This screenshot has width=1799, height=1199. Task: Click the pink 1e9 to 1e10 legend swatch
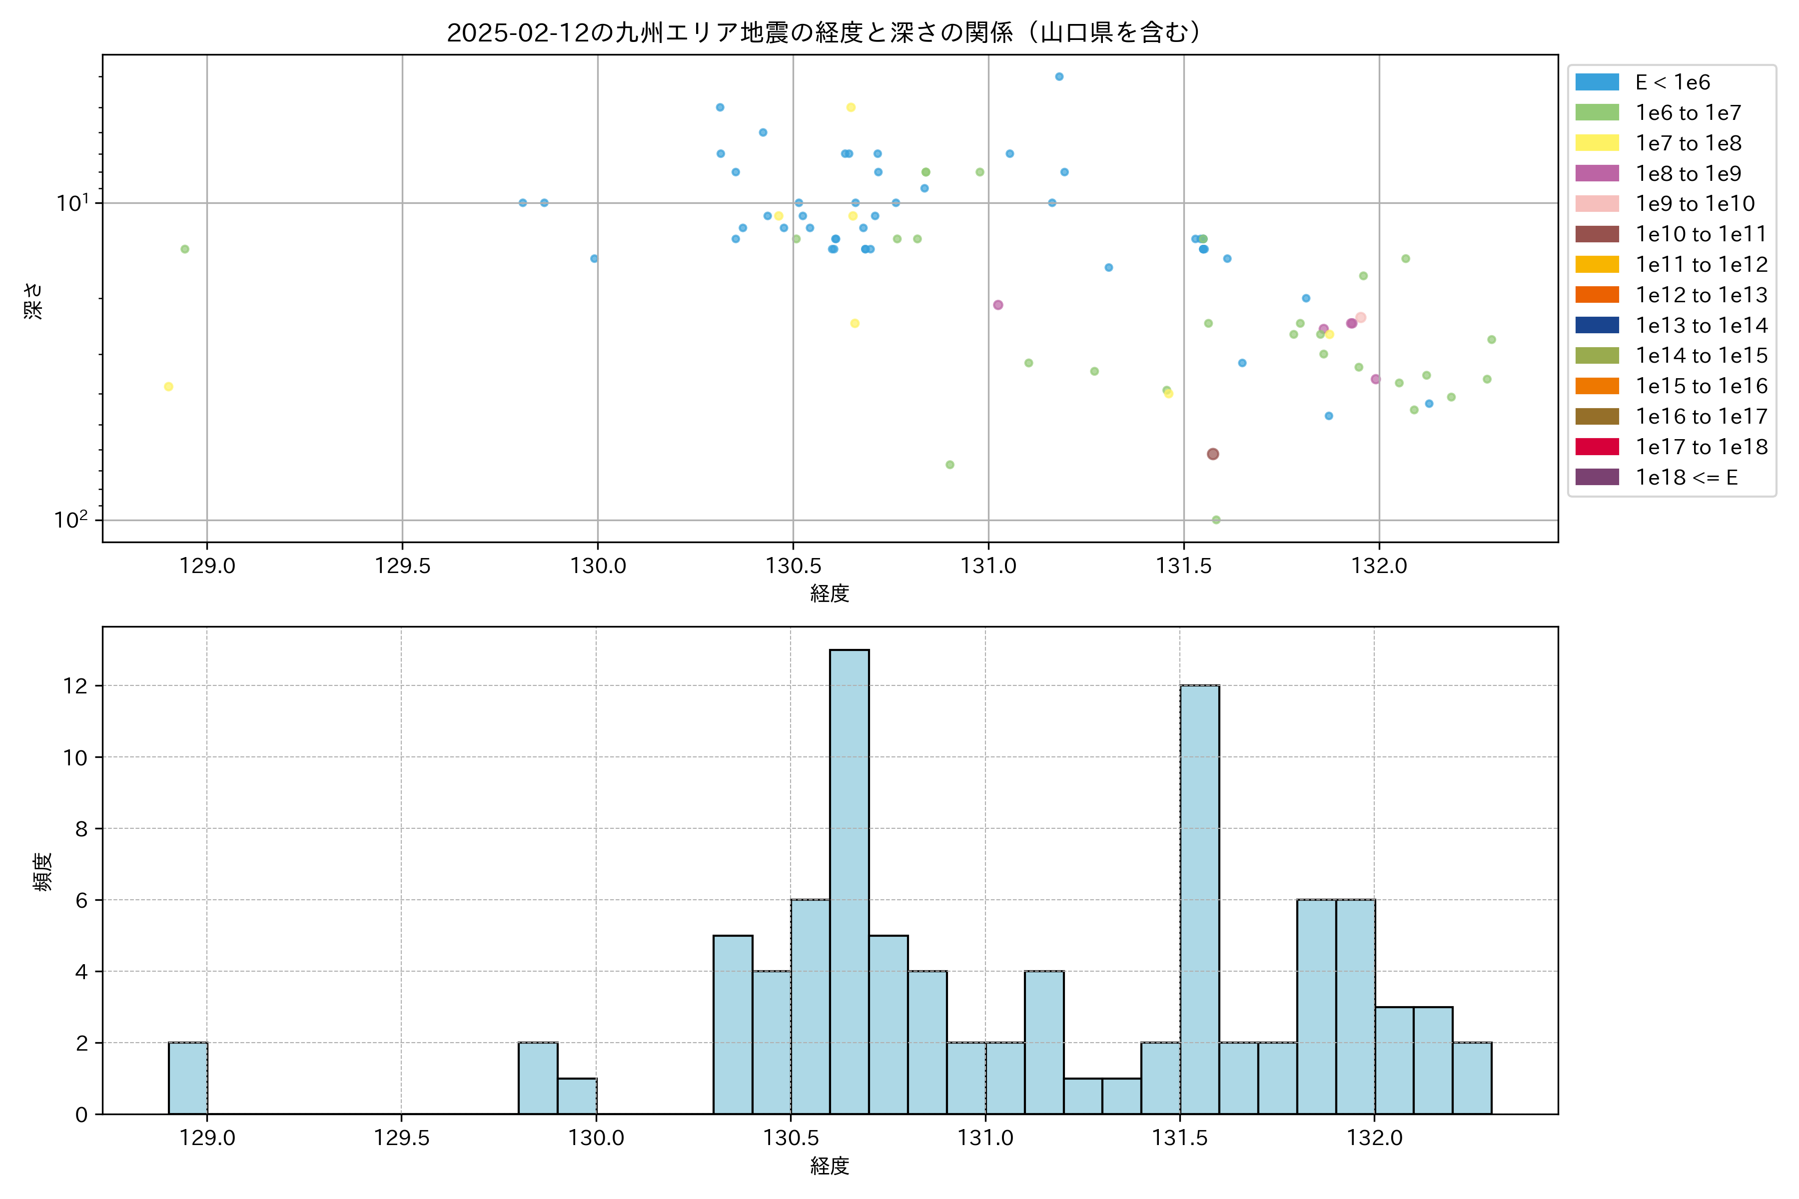tap(1597, 203)
